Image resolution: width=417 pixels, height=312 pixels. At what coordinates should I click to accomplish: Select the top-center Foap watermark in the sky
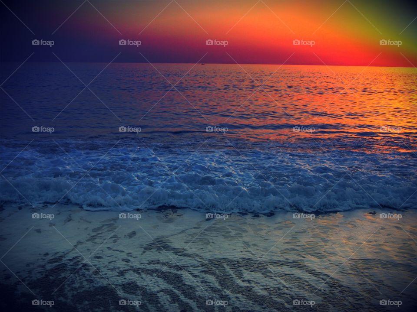point(217,43)
